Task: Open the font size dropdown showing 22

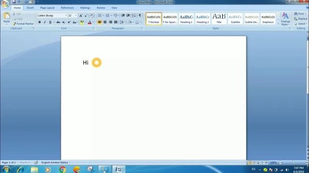Action: pos(76,15)
